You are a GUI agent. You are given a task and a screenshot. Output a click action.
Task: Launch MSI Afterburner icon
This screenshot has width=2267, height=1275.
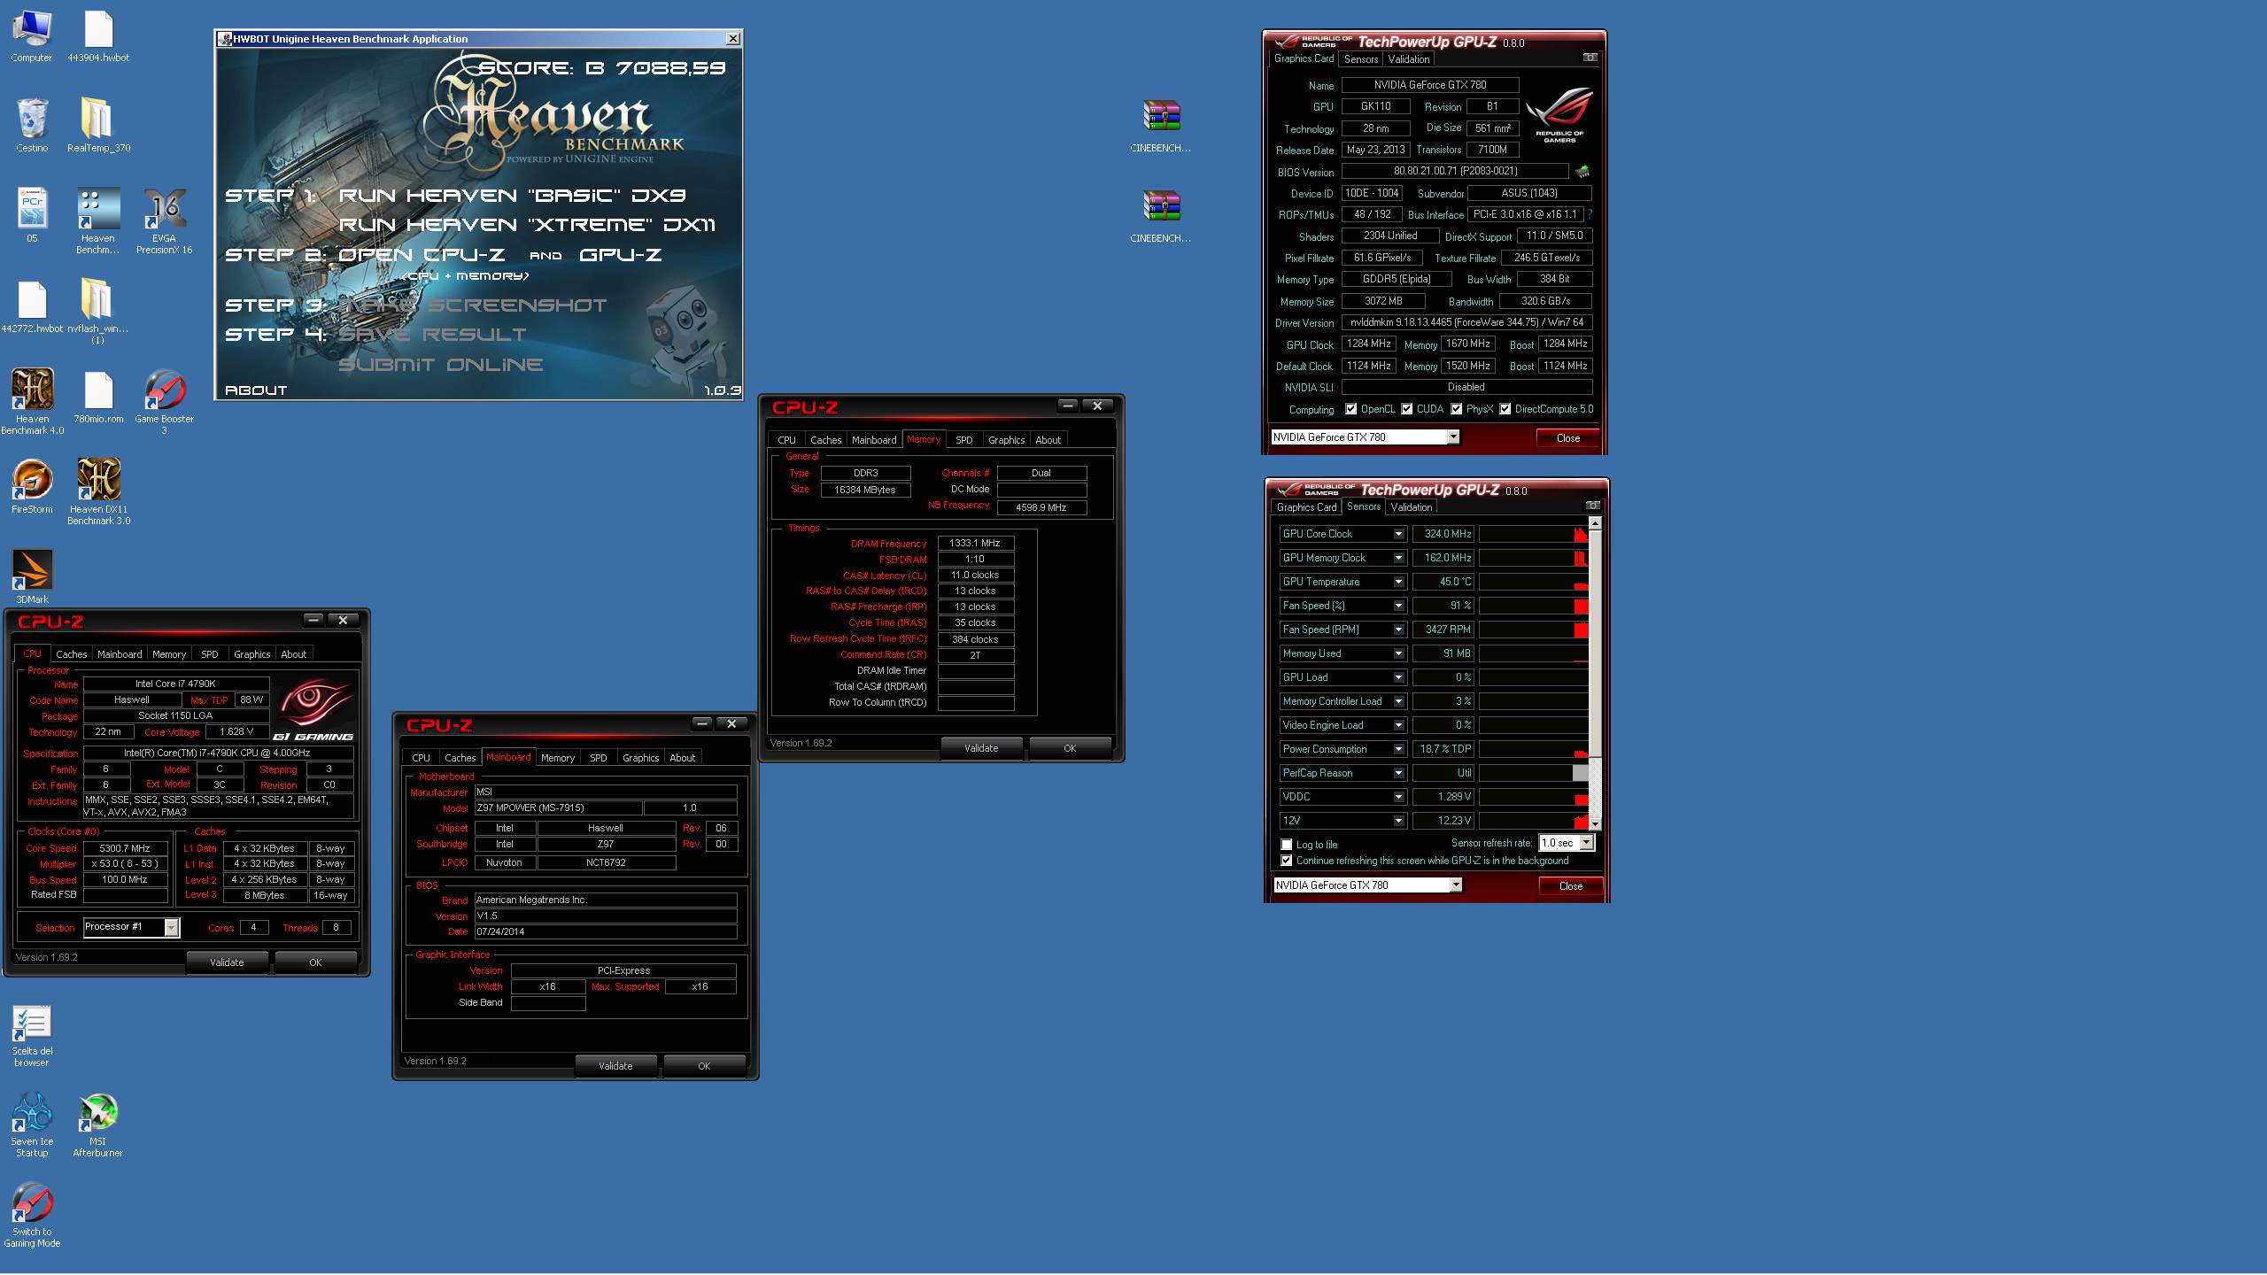tap(98, 1125)
